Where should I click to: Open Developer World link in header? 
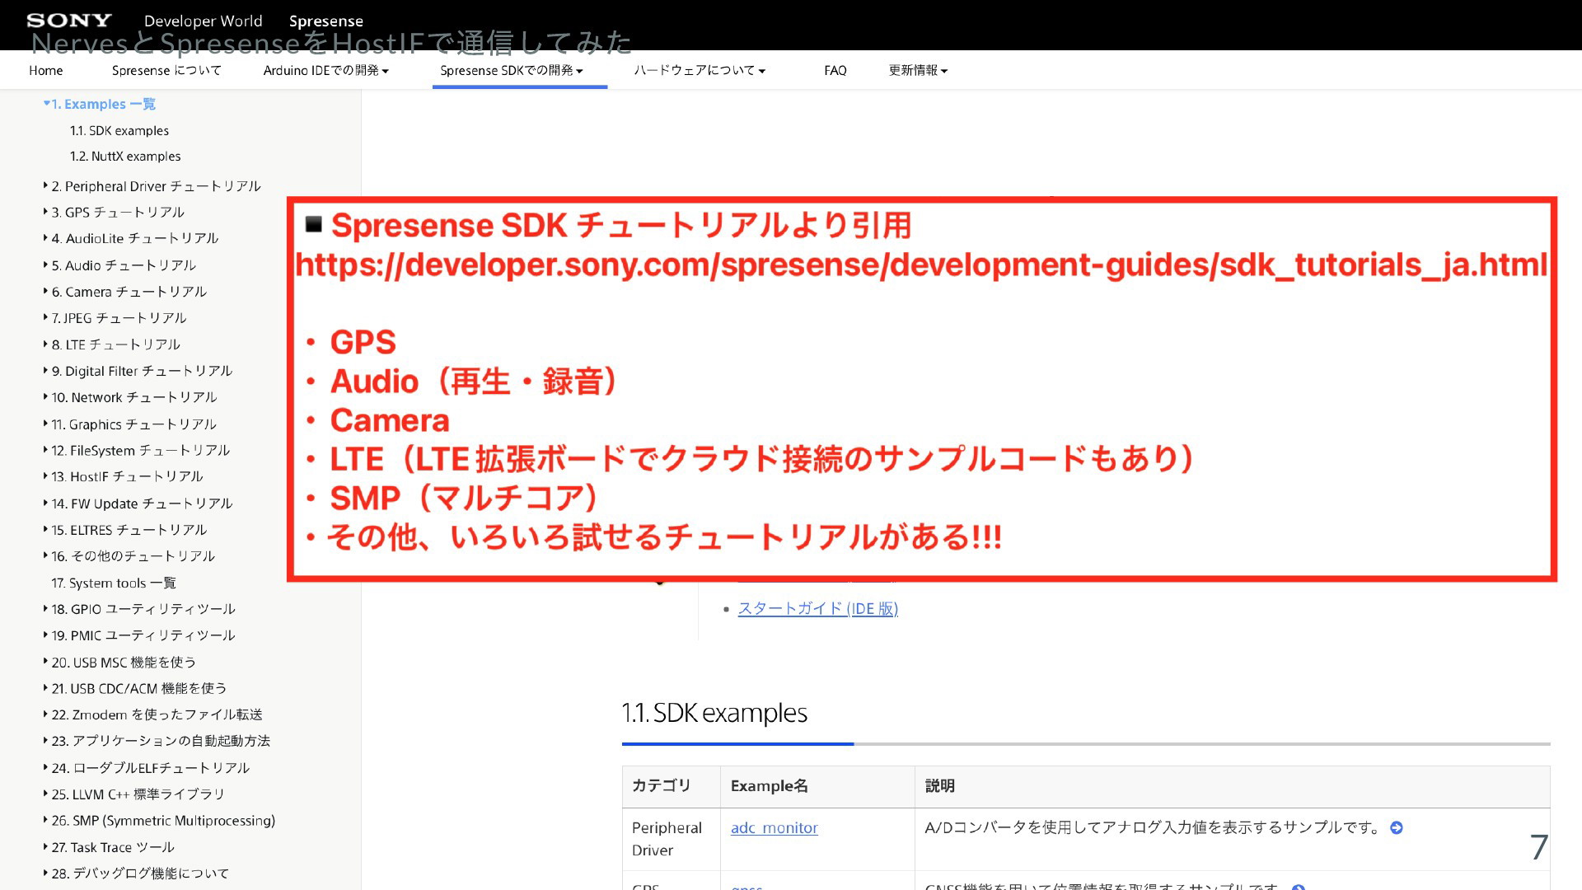(x=204, y=21)
